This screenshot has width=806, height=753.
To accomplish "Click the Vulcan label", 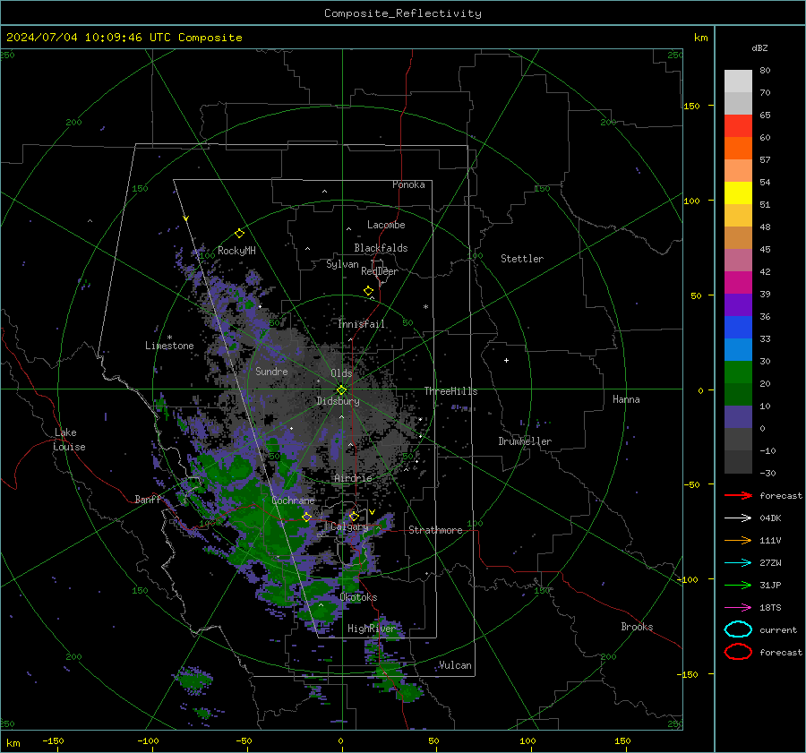I will (455, 665).
